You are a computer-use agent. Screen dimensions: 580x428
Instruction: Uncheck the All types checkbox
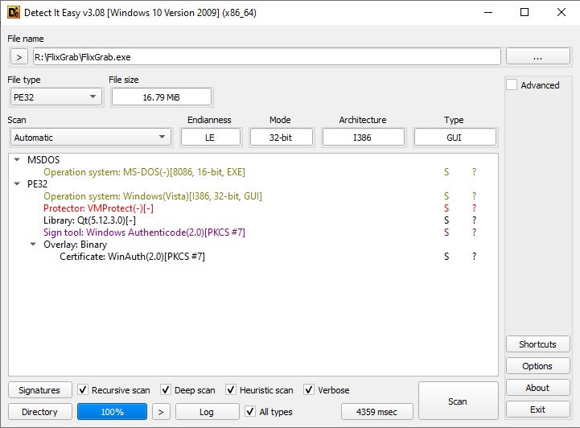[x=250, y=411]
